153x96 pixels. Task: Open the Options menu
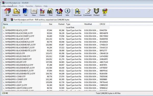point(38,6)
